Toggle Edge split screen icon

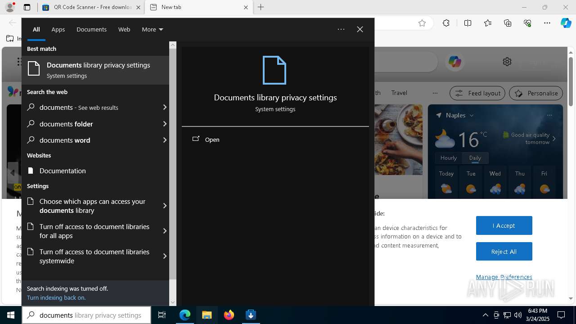click(x=468, y=23)
